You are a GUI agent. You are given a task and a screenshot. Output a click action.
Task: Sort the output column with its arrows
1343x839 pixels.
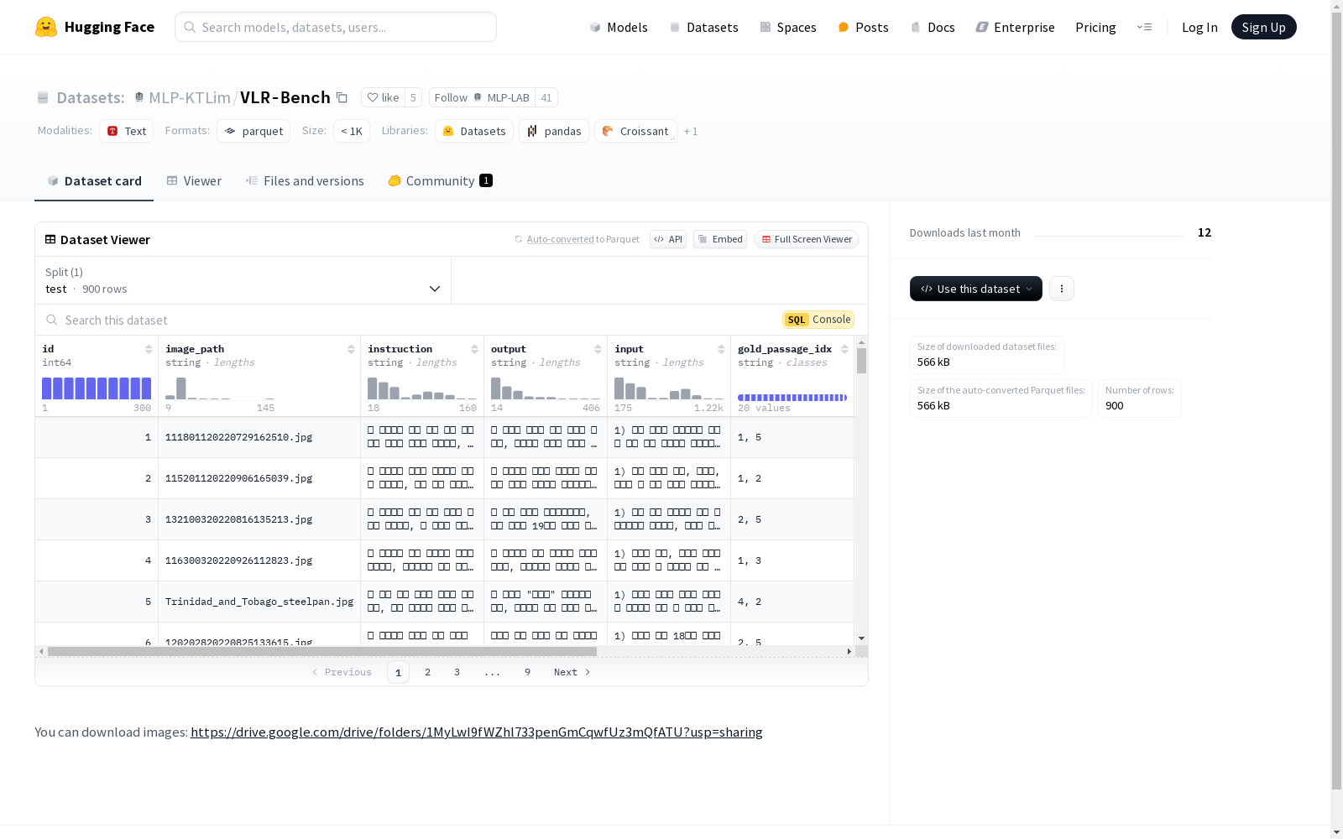point(598,349)
